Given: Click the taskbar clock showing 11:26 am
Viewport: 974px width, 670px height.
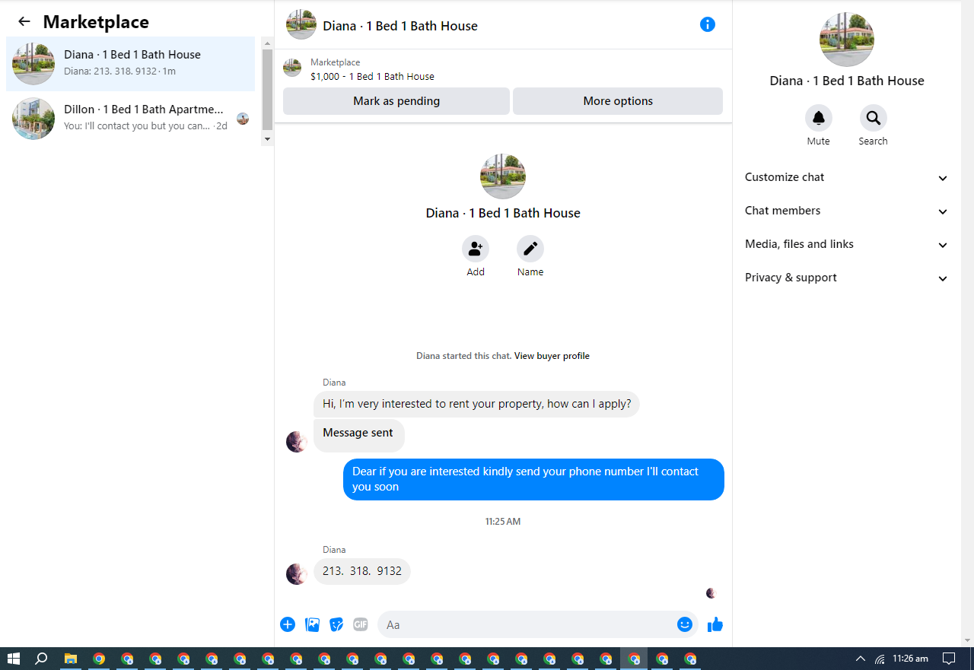Looking at the screenshot, I should pyautogui.click(x=911, y=659).
